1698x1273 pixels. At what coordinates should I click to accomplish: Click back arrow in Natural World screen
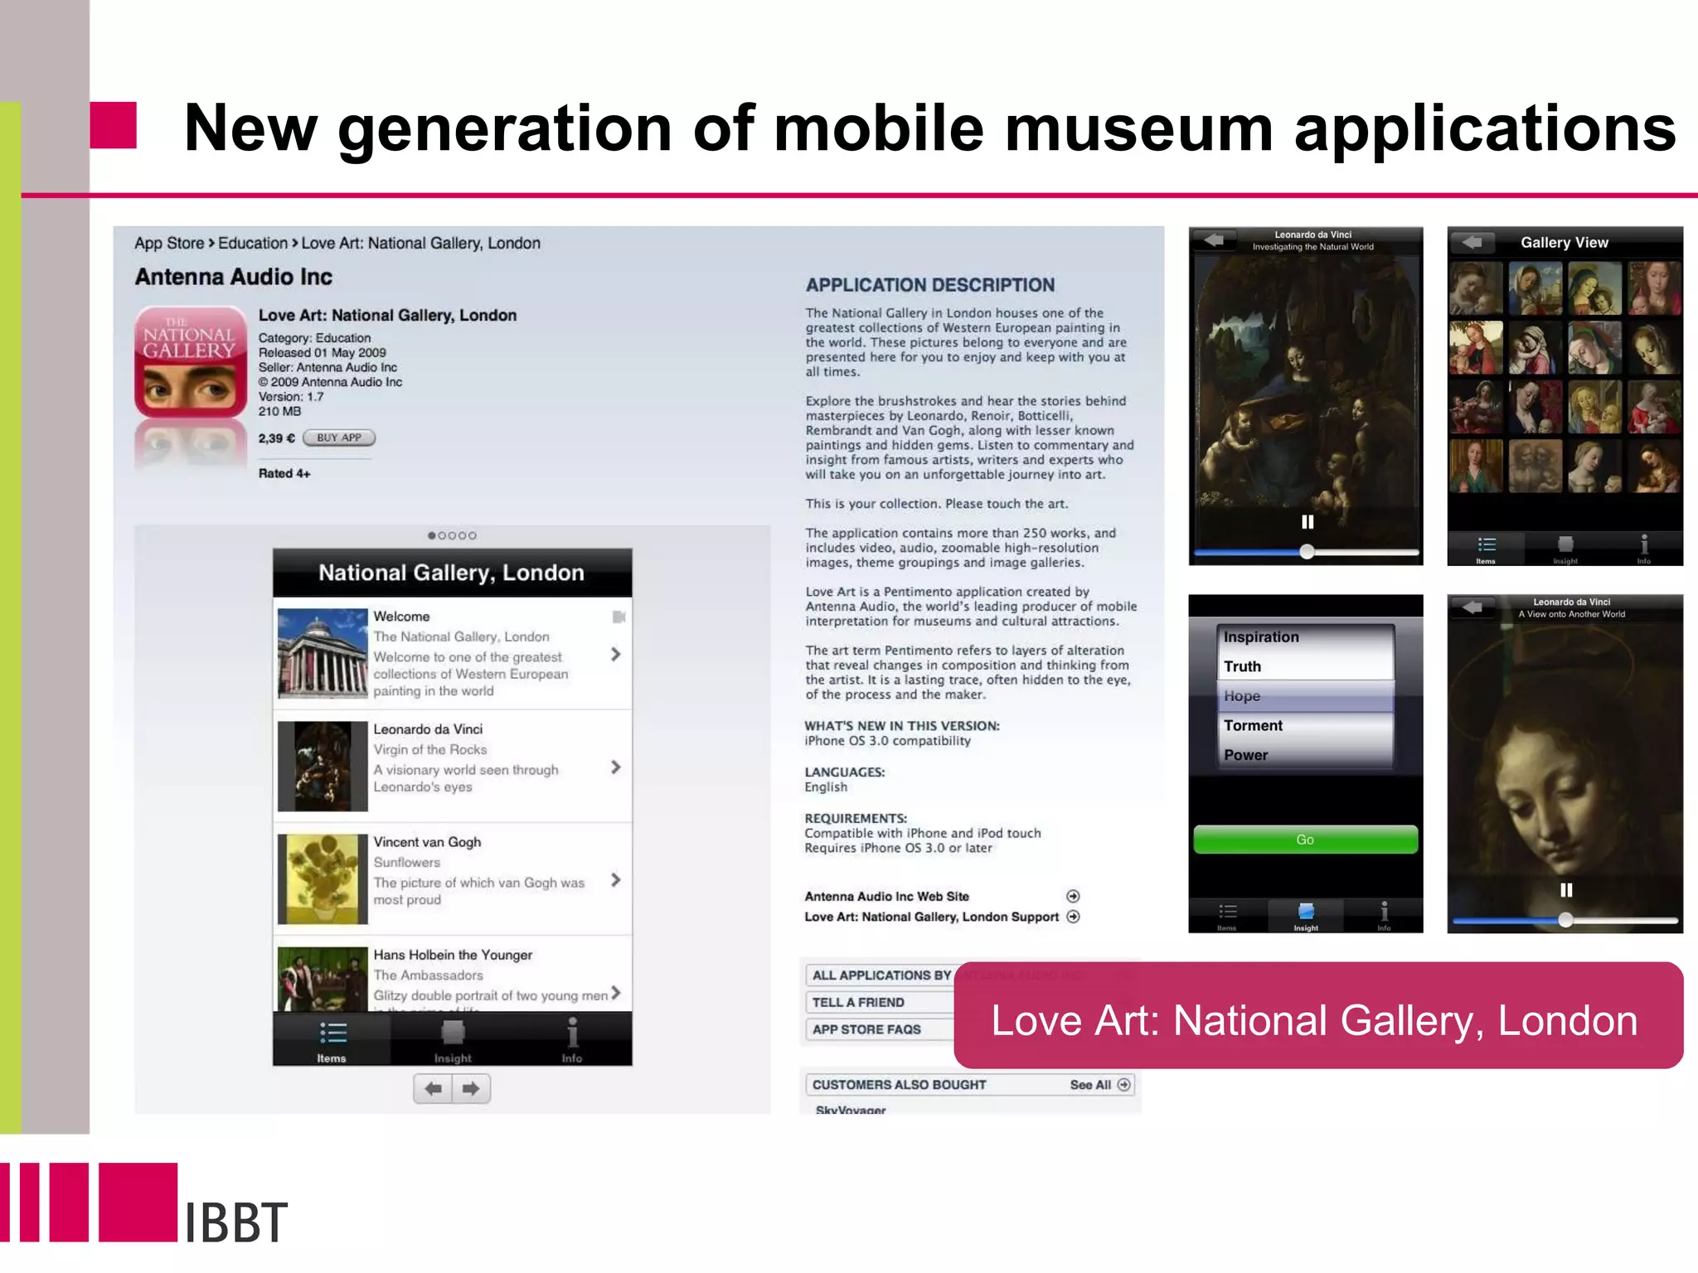click(1213, 240)
